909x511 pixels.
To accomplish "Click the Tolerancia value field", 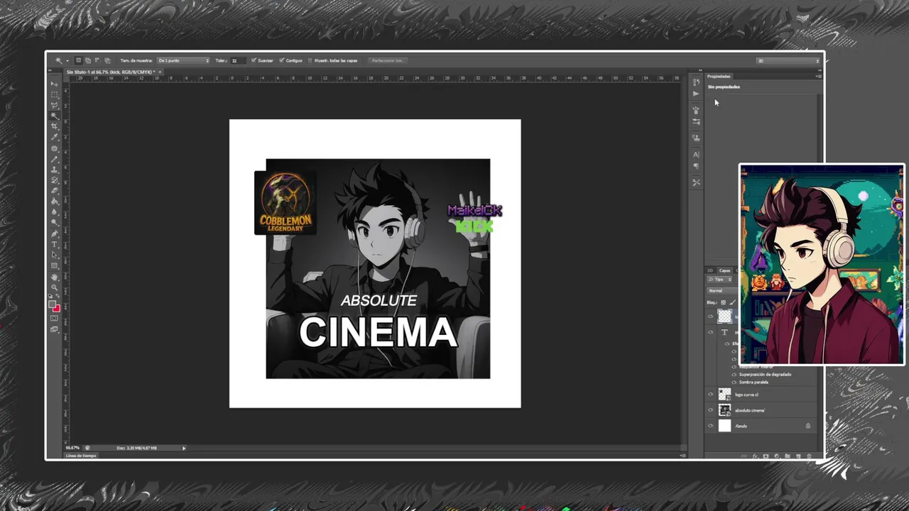I will click(x=238, y=60).
